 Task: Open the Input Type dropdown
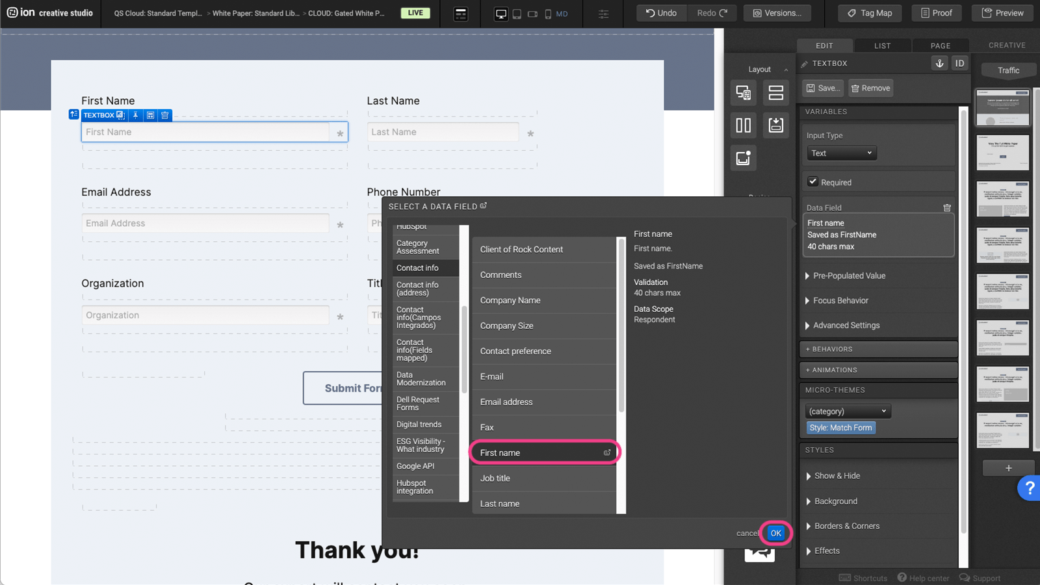pyautogui.click(x=841, y=153)
